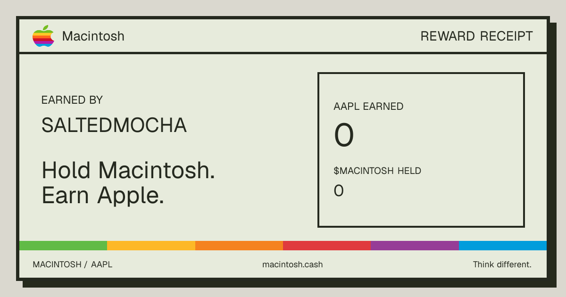This screenshot has height=297, width=566.
Task: Select the large AAPL earned value 0
Action: coord(344,136)
